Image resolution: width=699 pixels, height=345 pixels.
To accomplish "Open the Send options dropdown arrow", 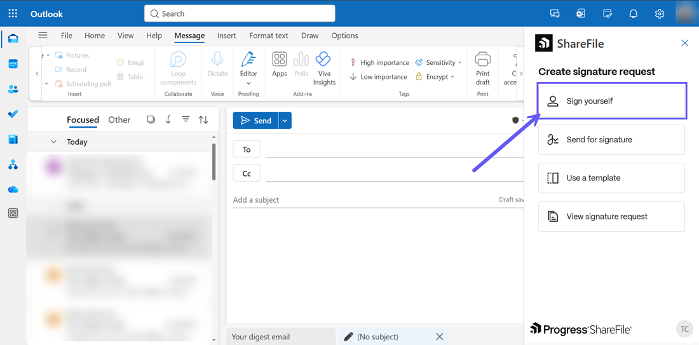I will pos(285,120).
